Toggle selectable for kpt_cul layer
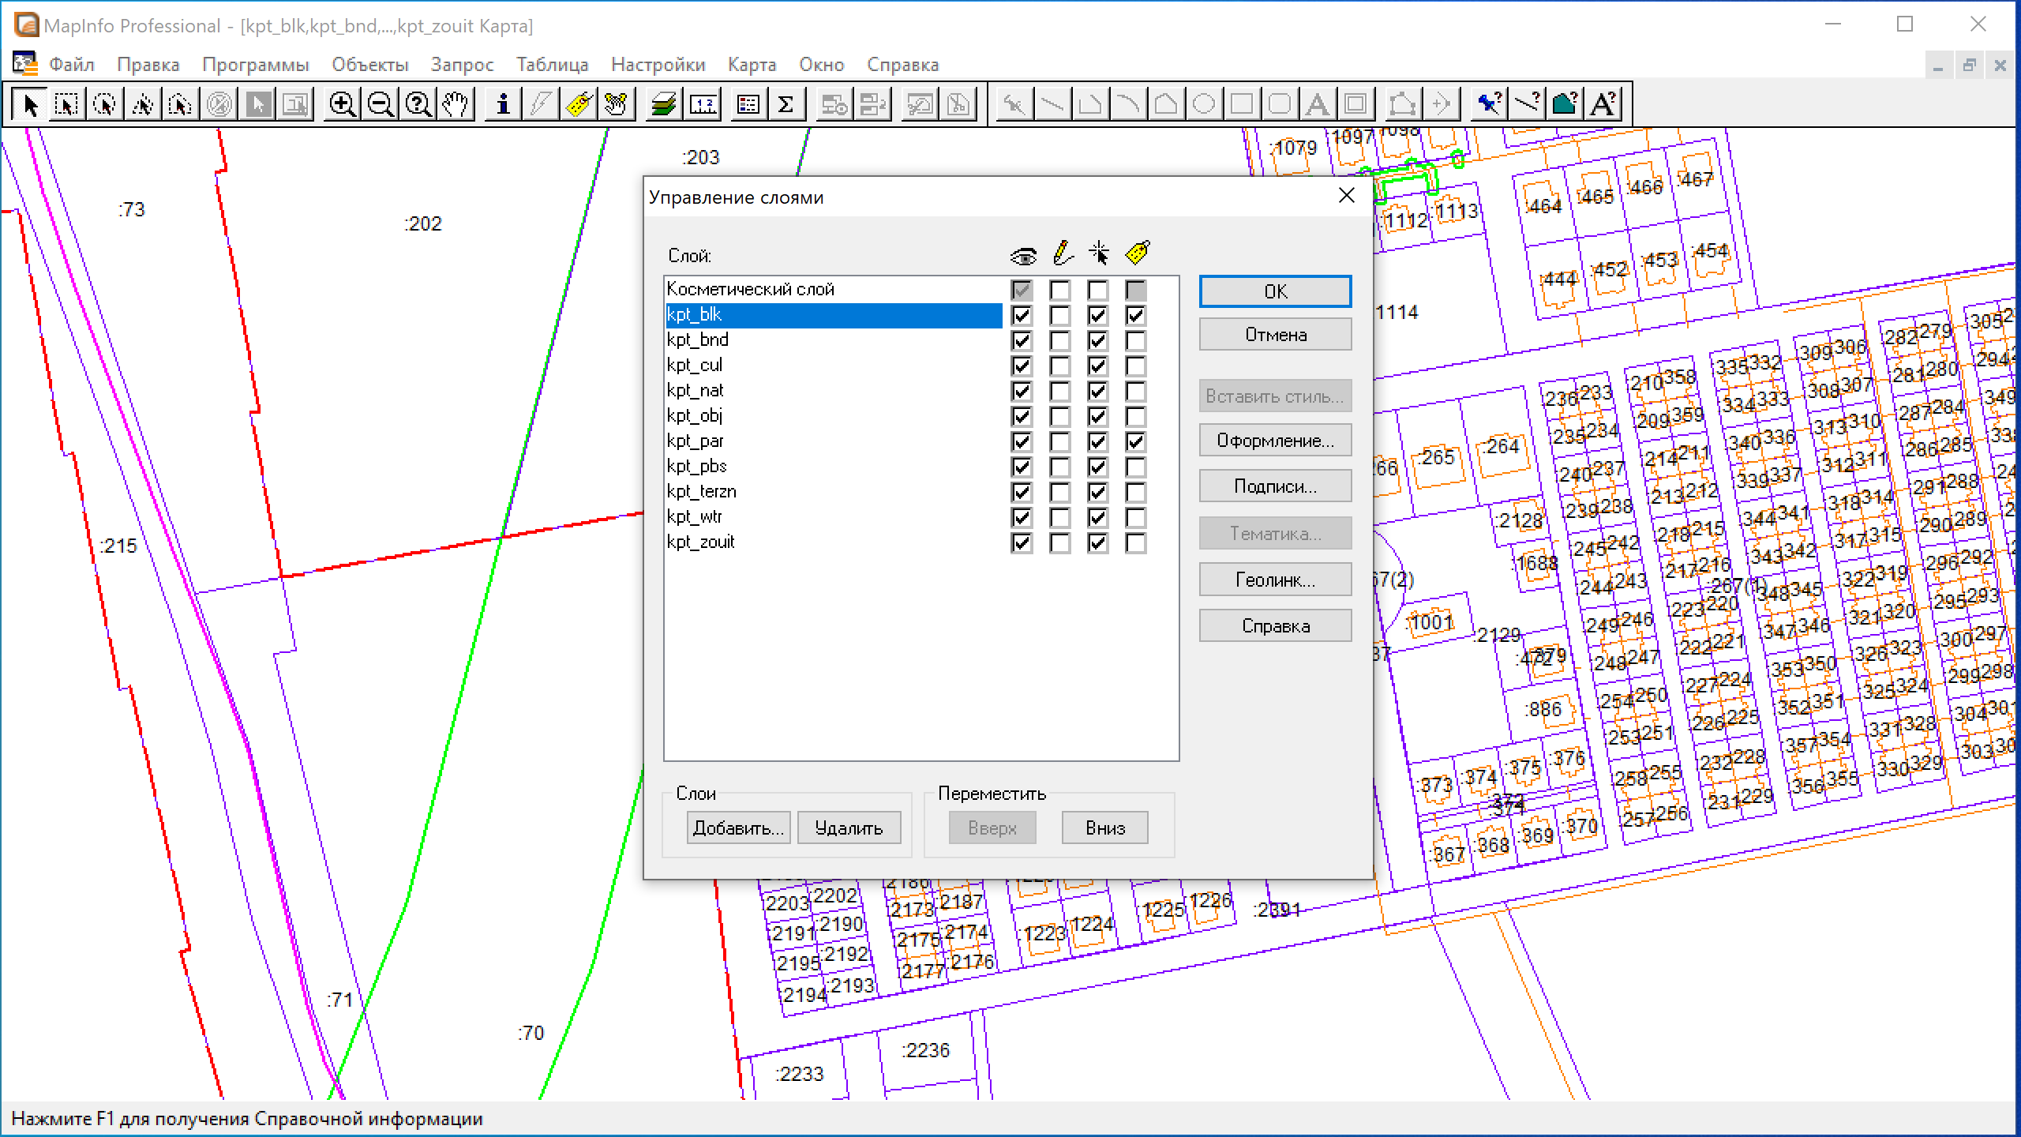Screen dimensions: 2021x1137 (1097, 366)
